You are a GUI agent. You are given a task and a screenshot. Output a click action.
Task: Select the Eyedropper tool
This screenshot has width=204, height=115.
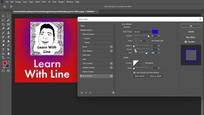click(3, 28)
